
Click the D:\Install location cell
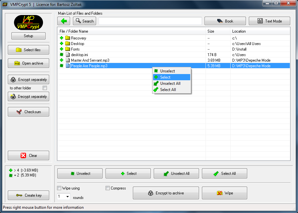239,49
